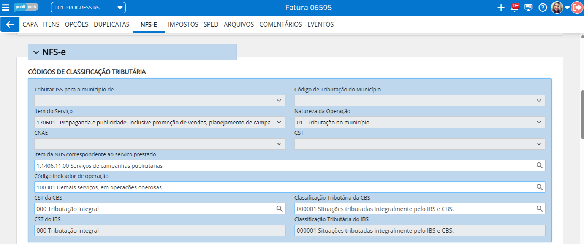Open the help question mark icon
The height and width of the screenshot is (244, 584).
tap(543, 8)
